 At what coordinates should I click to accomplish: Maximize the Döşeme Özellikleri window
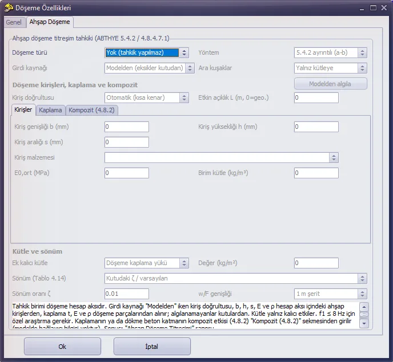point(373,8)
